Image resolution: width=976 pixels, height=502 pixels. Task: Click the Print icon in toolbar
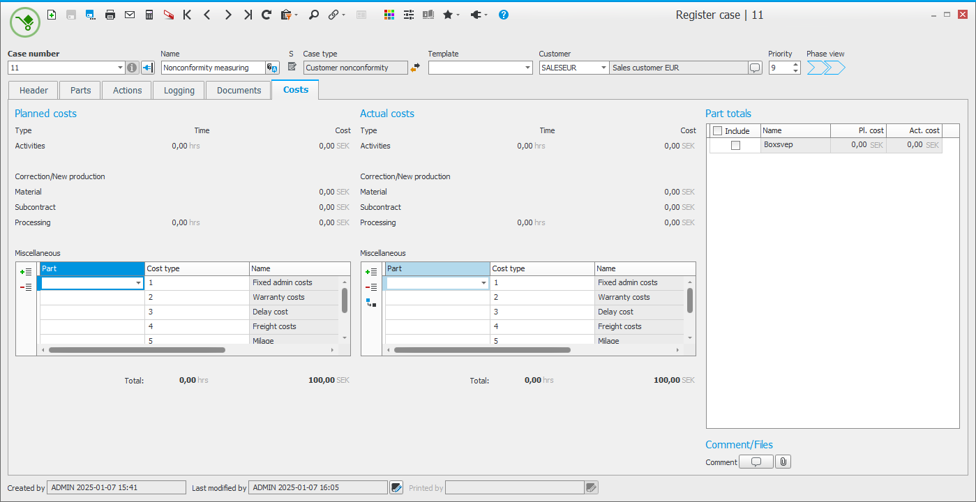pyautogui.click(x=110, y=15)
